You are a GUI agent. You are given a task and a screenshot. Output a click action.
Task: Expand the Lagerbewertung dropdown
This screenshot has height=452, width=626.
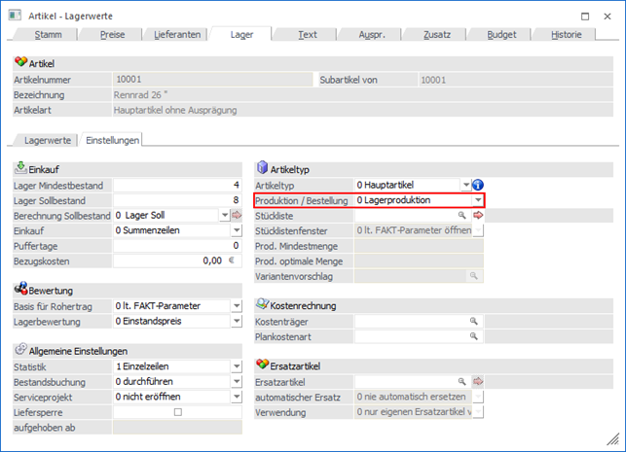[x=237, y=321]
